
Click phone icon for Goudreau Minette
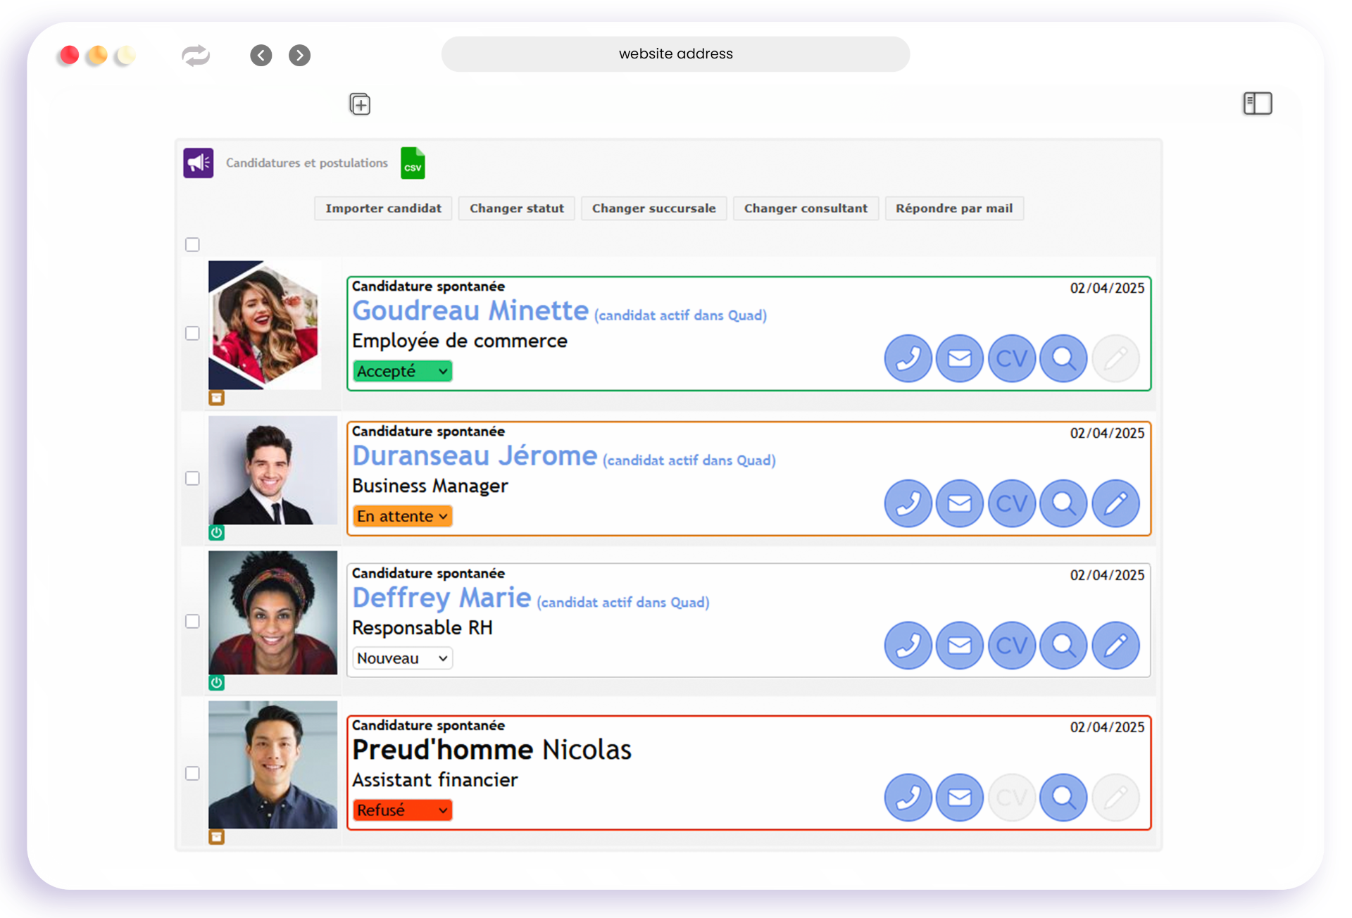click(908, 358)
